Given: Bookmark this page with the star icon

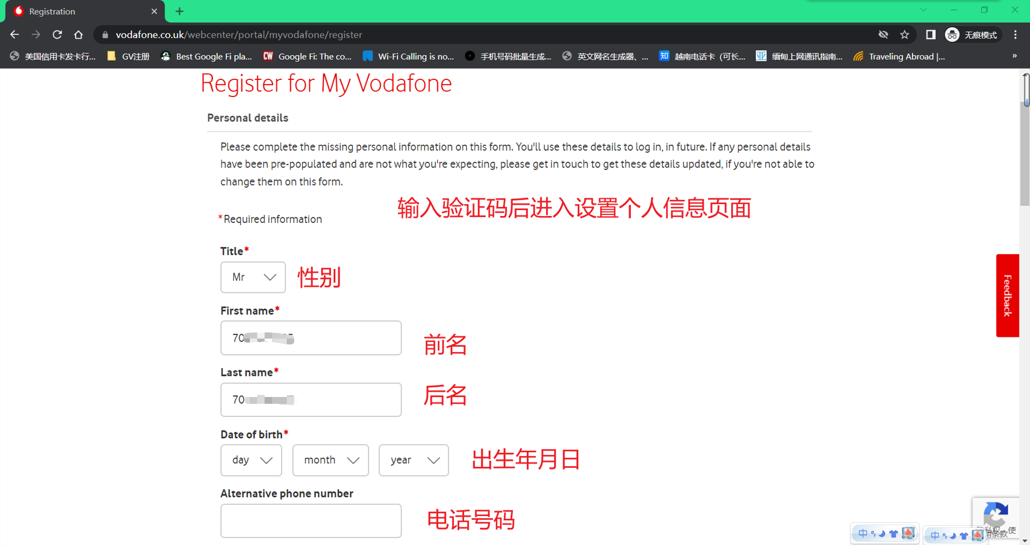Looking at the screenshot, I should coord(905,35).
